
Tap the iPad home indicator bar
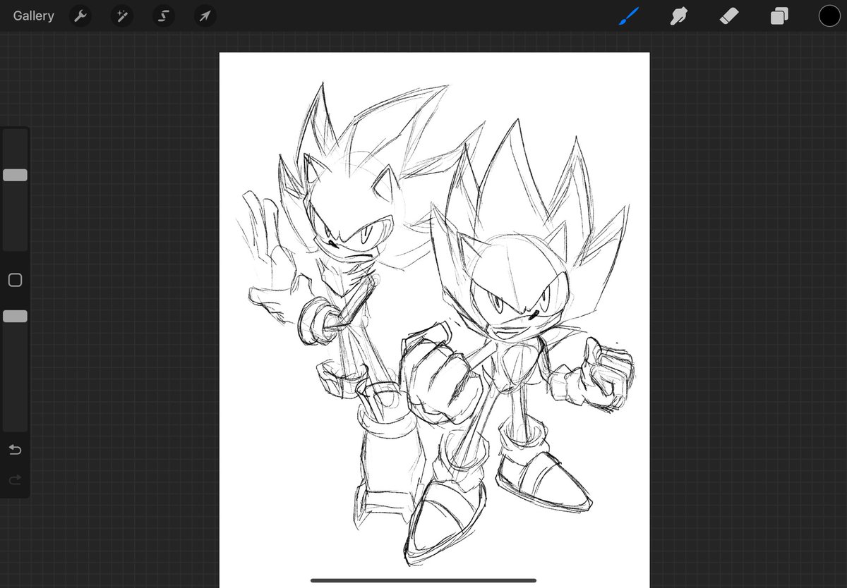423,581
